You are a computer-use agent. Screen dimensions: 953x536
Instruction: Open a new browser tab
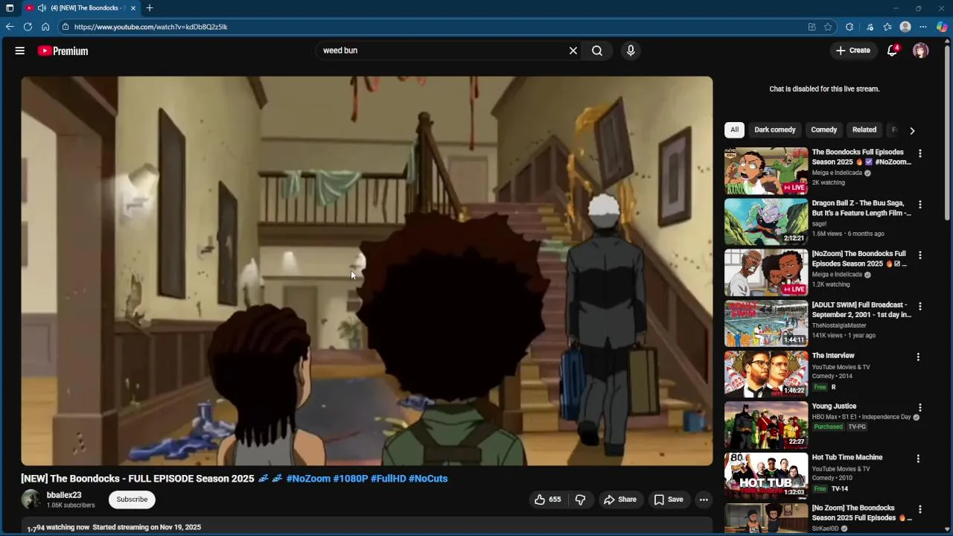[150, 7]
